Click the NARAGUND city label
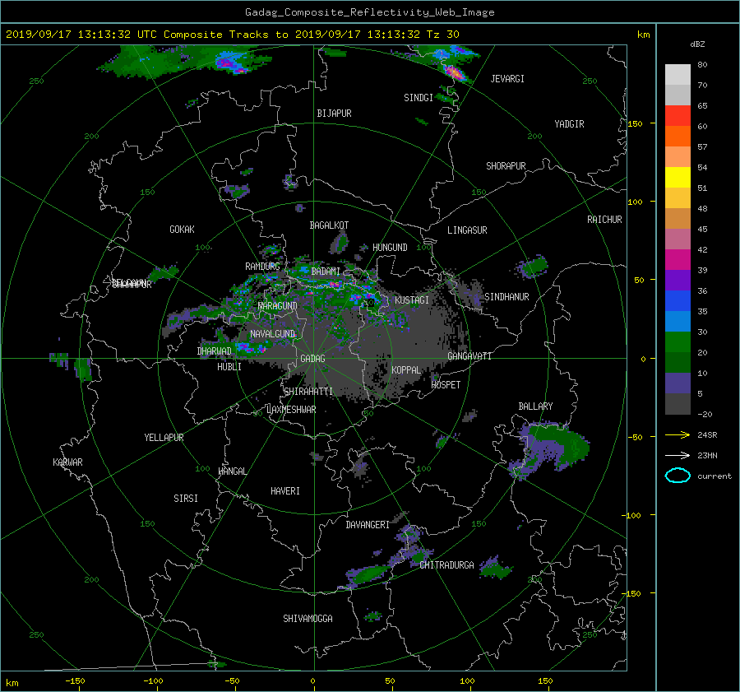The height and width of the screenshot is (692, 740). [278, 306]
